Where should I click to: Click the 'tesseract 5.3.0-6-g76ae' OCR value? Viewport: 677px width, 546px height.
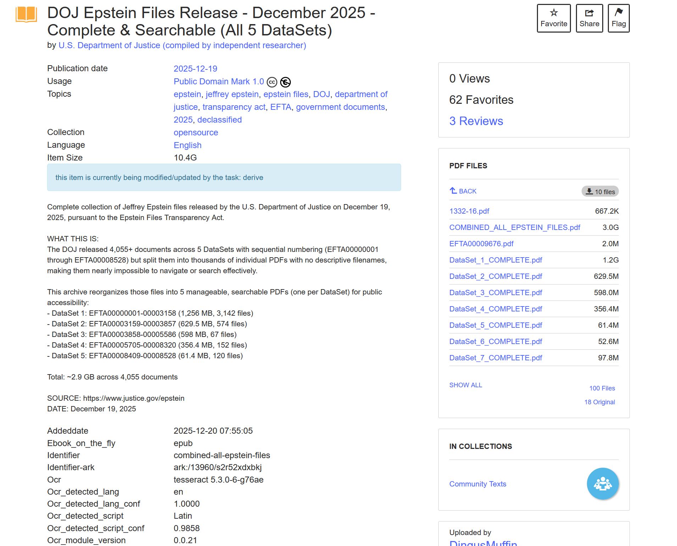(218, 480)
